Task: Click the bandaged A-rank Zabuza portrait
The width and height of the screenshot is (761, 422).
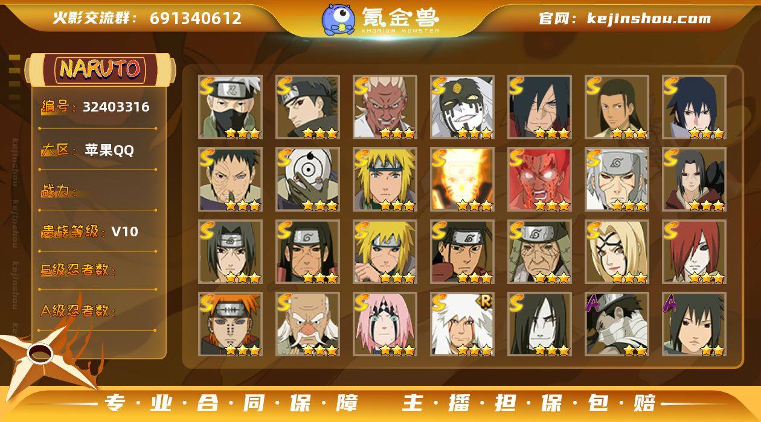Action: click(617, 324)
